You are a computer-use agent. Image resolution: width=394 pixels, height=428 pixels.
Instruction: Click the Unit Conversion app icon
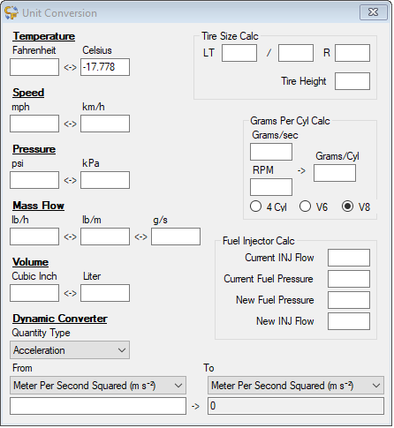coord(11,13)
